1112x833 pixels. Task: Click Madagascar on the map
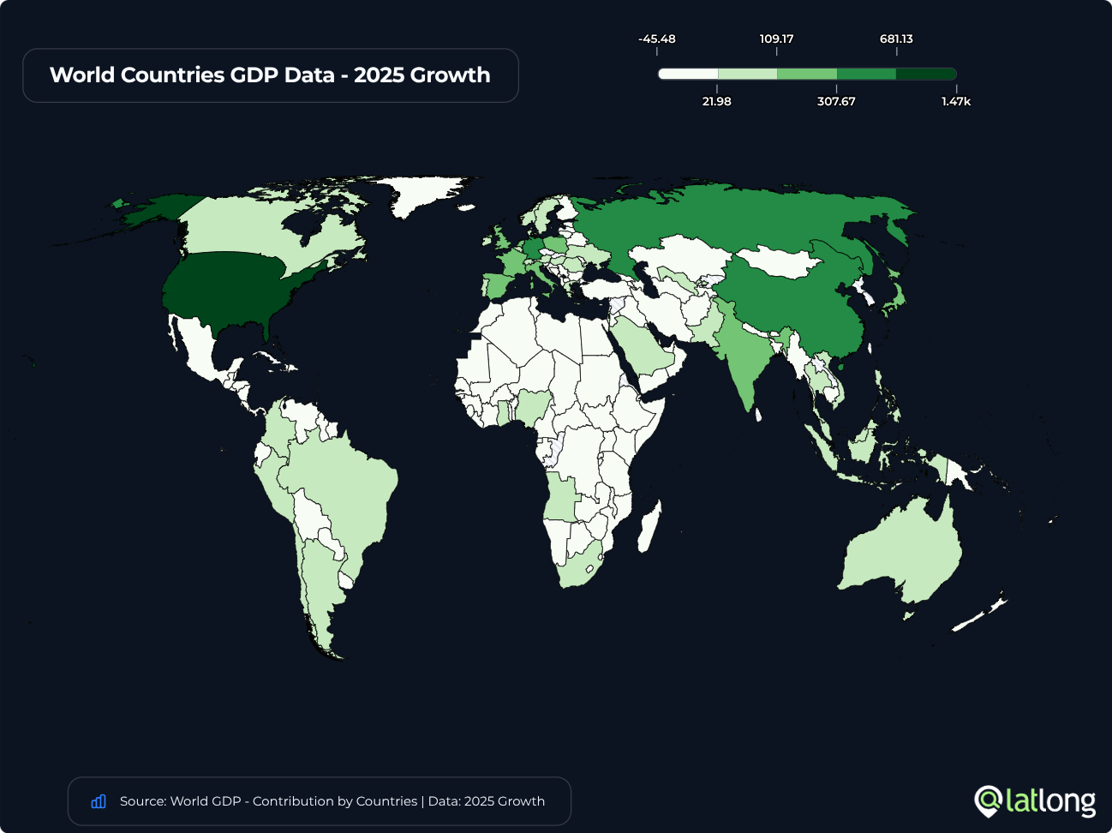pos(649,526)
